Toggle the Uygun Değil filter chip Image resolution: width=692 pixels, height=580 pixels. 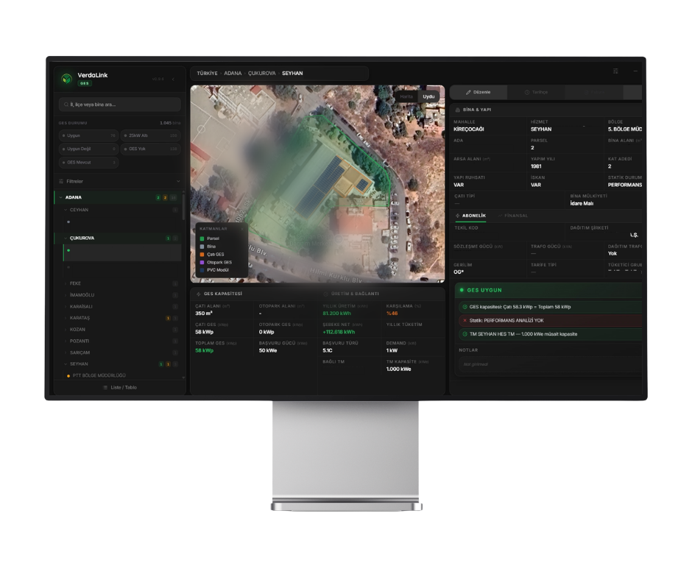click(x=88, y=149)
